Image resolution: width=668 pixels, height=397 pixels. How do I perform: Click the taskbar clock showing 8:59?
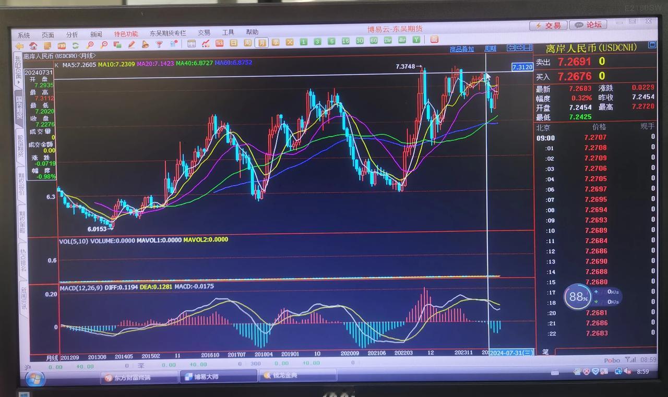pos(642,371)
